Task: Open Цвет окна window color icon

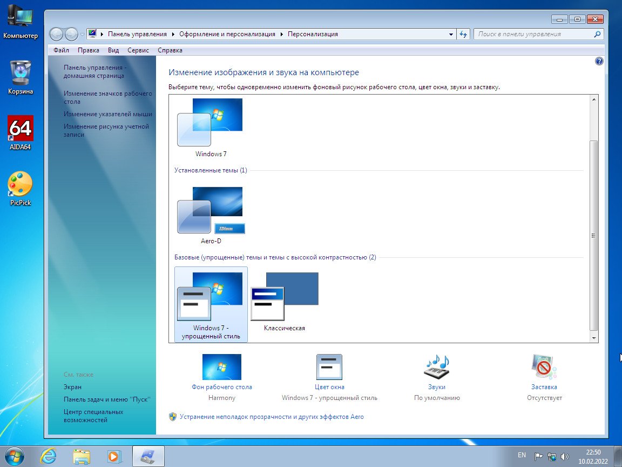Action: tap(329, 367)
